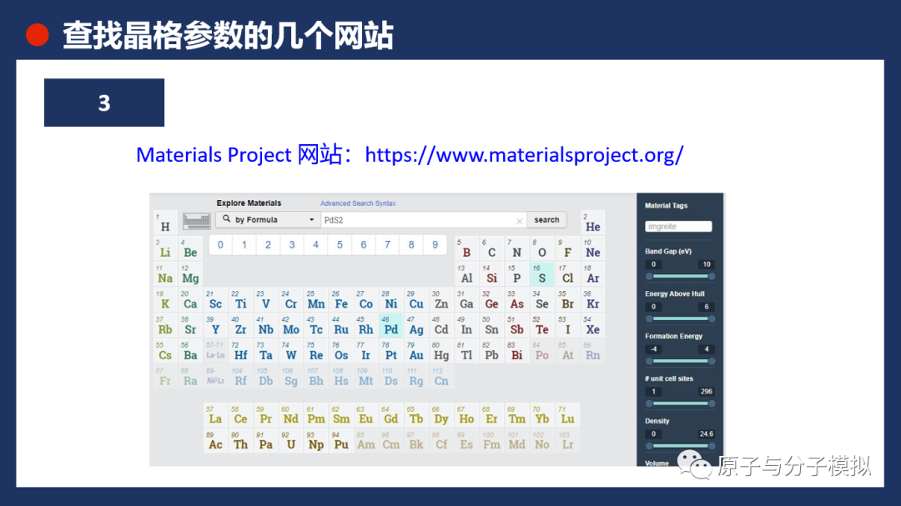Select gadolinium Gd element tile
This screenshot has width=901, height=506.
click(x=390, y=415)
